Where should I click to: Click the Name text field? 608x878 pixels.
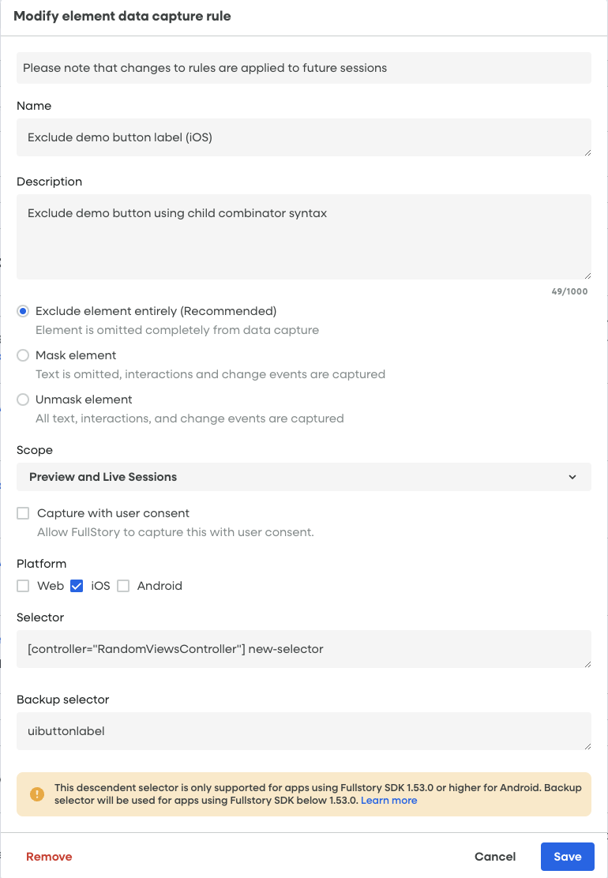[x=303, y=137]
